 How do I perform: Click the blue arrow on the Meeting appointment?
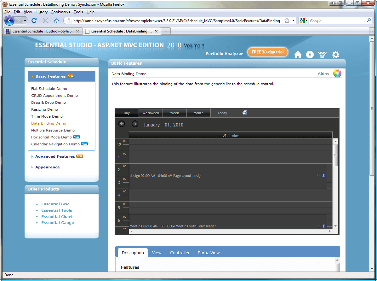324,226
